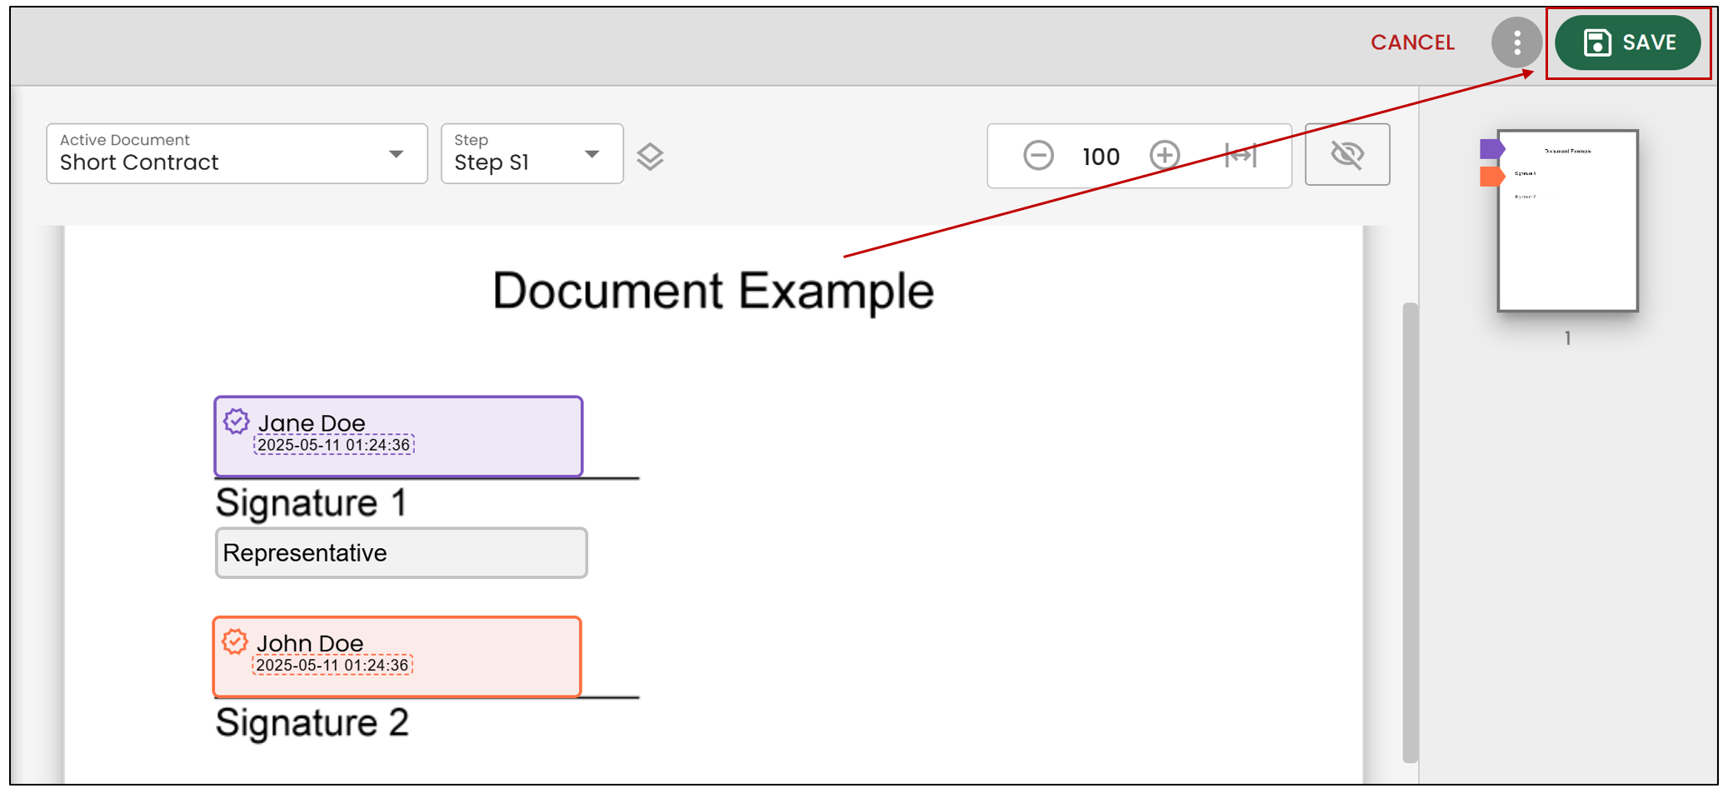Open the Step S1 dropdown
The width and height of the screenshot is (1723, 793).
532,154
